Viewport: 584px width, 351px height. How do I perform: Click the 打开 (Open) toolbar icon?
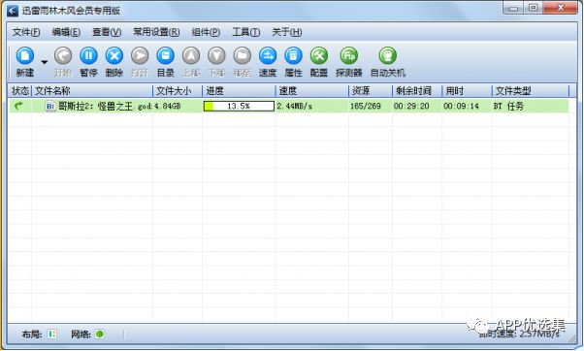(x=140, y=56)
